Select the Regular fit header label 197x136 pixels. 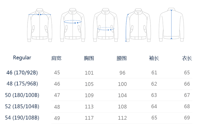point(22,58)
